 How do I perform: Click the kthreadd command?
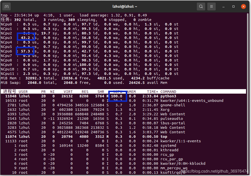(169, 150)
